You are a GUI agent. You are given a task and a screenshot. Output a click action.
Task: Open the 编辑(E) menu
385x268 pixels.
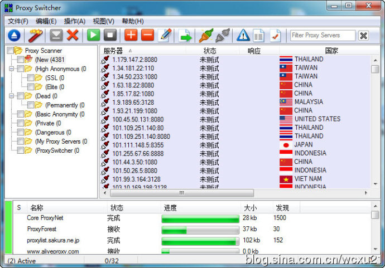(x=46, y=21)
